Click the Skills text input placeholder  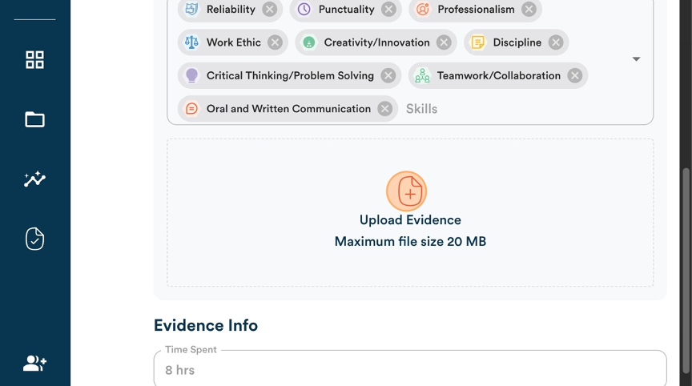click(x=421, y=109)
